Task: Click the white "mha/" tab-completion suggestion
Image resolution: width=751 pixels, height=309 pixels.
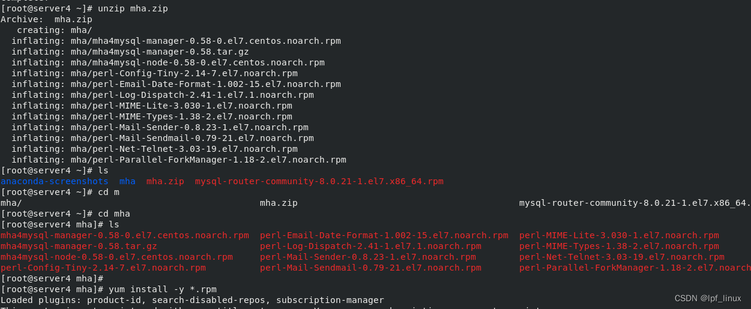Action: tap(11, 203)
